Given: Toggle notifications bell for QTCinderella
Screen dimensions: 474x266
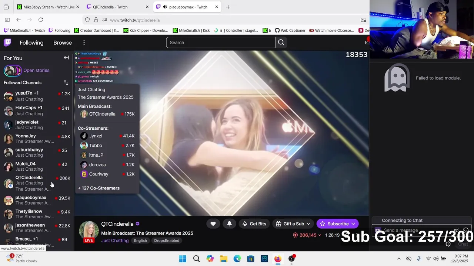Looking at the screenshot, I should pos(229,224).
